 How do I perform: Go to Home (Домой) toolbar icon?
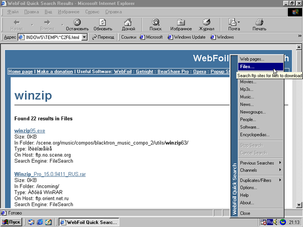[128, 25]
